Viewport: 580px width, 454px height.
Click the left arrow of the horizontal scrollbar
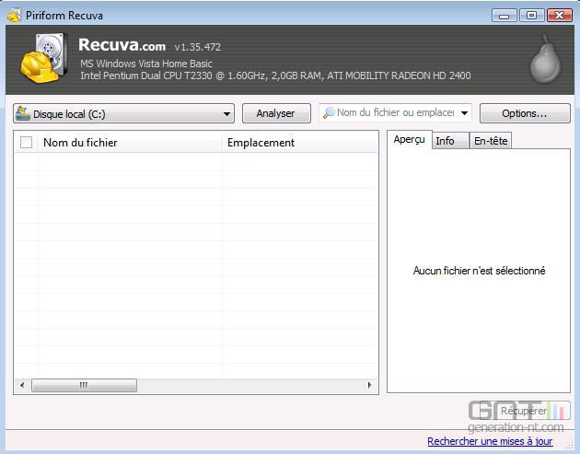point(22,385)
